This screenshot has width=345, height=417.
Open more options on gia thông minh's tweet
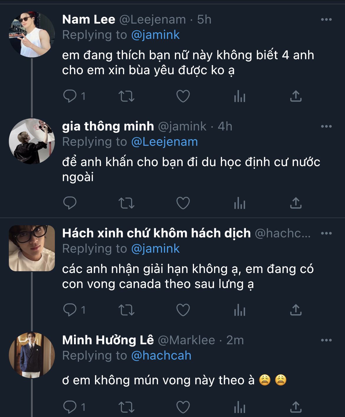click(326, 127)
